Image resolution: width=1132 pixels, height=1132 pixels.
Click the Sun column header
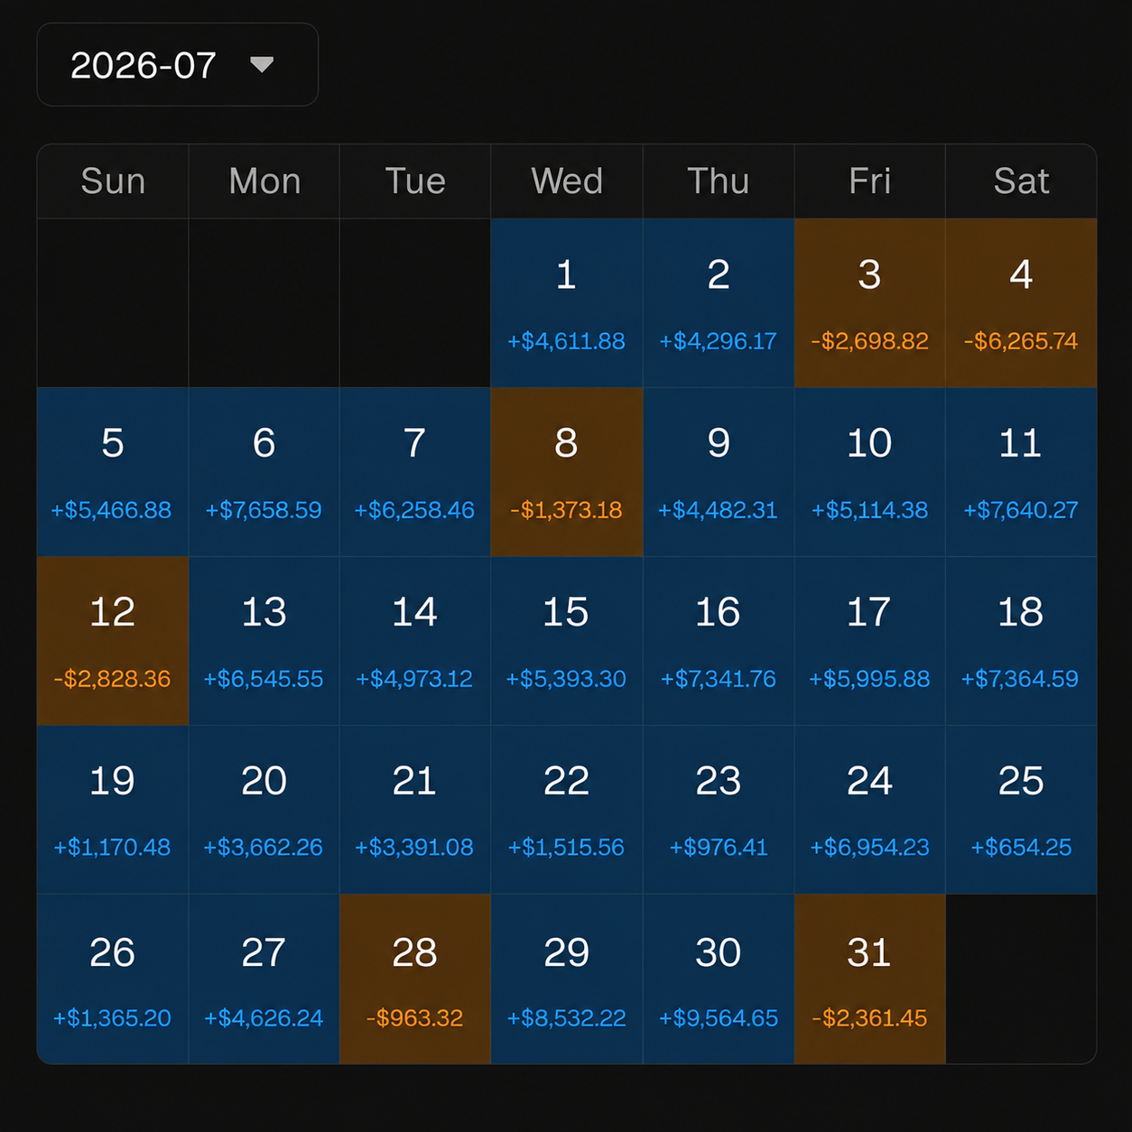click(x=113, y=181)
